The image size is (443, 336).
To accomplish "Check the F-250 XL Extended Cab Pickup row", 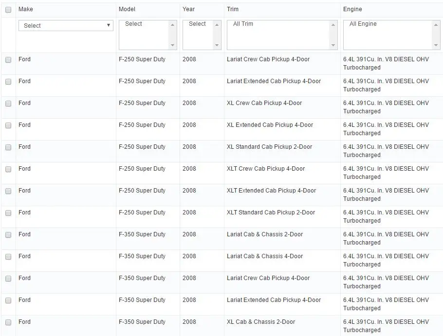I will (x=8, y=125).
